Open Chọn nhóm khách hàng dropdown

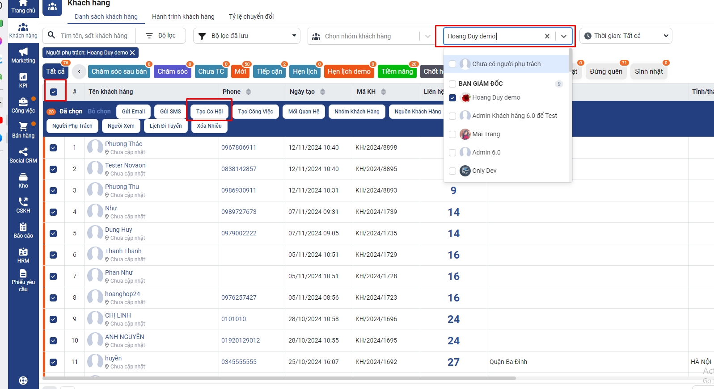tap(371, 36)
